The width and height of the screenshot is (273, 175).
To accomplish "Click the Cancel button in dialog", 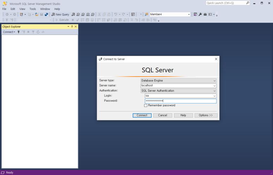I will [x=162, y=115].
